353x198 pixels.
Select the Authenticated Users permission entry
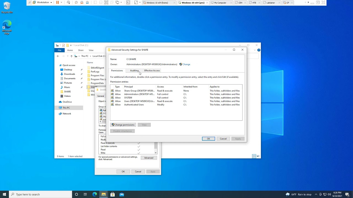176,105
